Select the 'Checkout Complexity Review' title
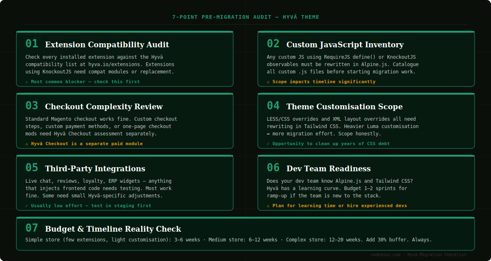The height and width of the screenshot is (261, 491). click(x=104, y=106)
